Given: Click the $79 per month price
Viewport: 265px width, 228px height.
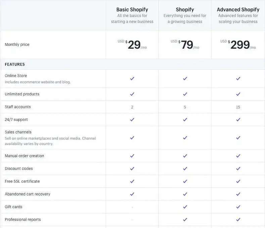Looking at the screenshot, I should (x=185, y=45).
